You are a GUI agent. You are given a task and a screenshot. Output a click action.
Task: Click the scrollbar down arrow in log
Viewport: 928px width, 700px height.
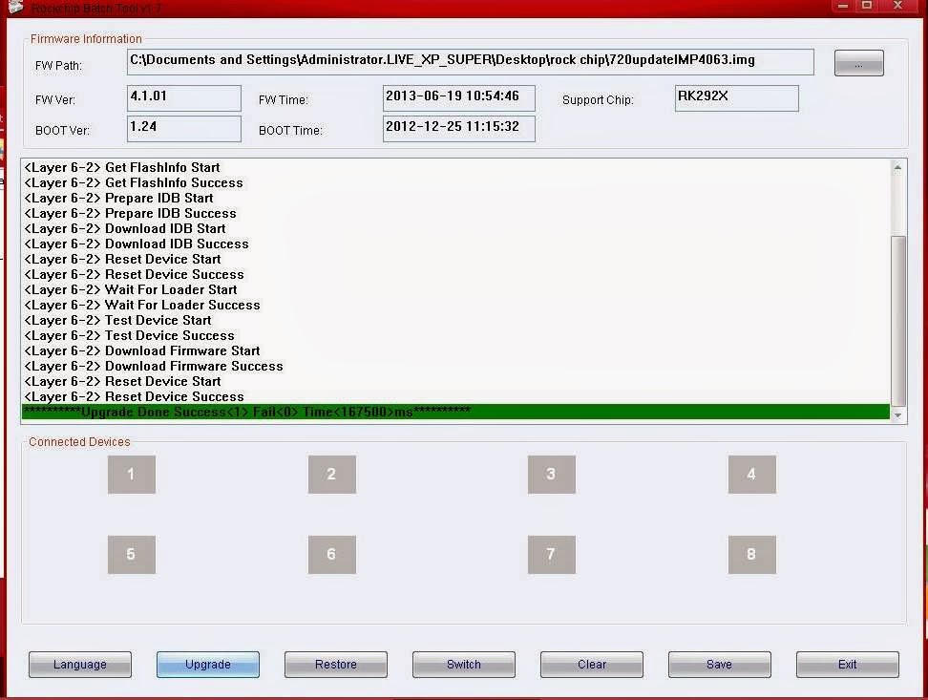click(897, 414)
